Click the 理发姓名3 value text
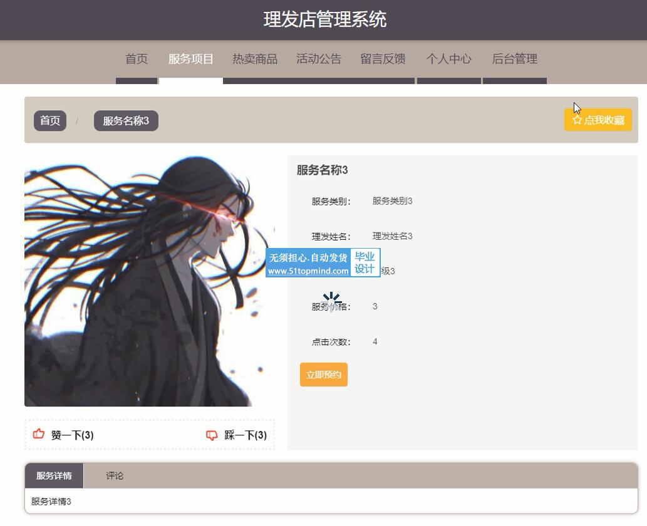The height and width of the screenshot is (526, 647). [x=393, y=236]
